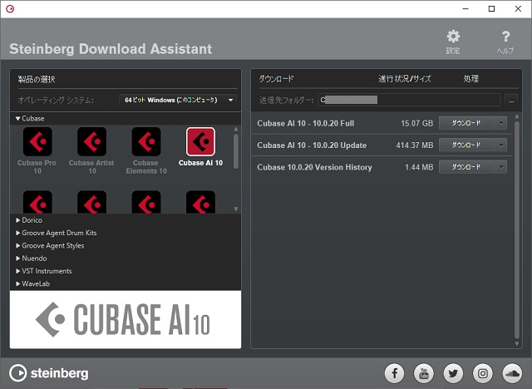
Task: Click product list scroll up arrow
Action: click(236, 129)
